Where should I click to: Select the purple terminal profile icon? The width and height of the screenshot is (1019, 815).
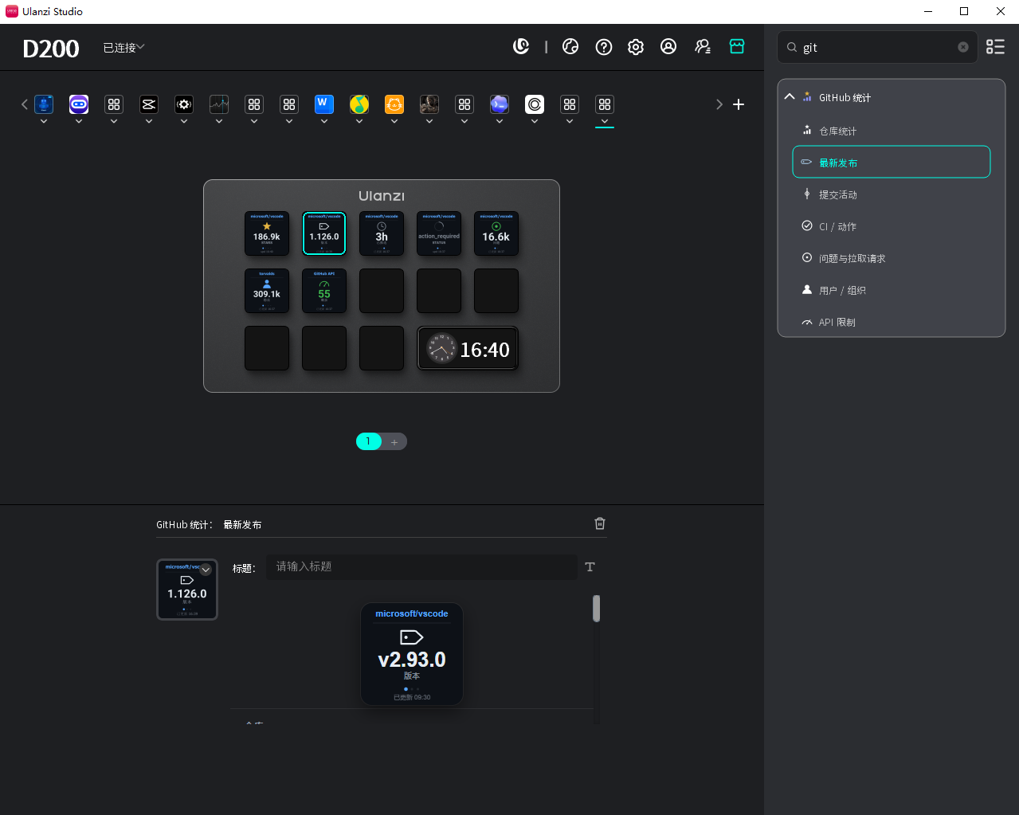500,104
